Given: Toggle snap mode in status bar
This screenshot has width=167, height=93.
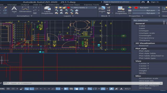Looking at the screenshot, I should pos(13,89).
